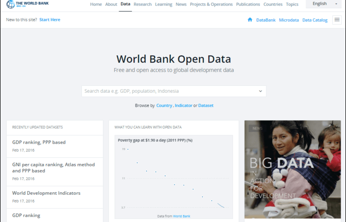Image resolution: width=346 pixels, height=222 pixels.
Task: Follow the Start Here link
Action: 49,20
